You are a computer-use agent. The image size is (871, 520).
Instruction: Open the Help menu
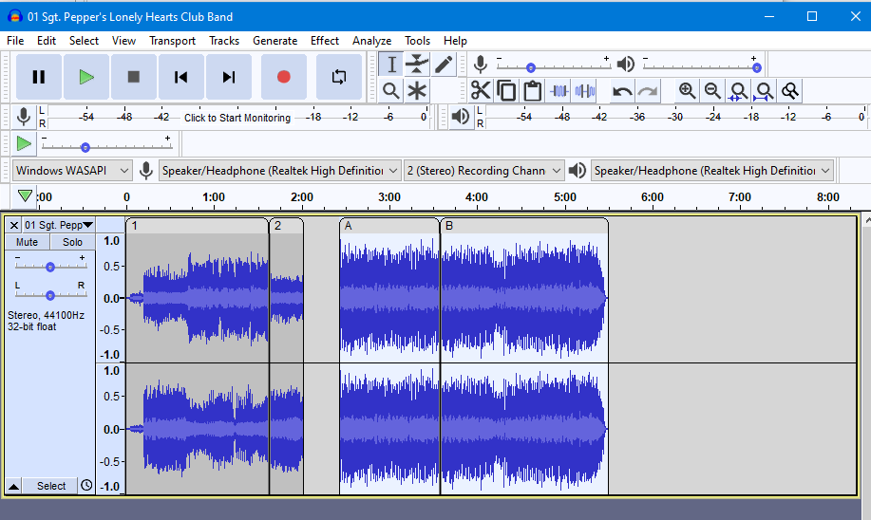(x=455, y=41)
